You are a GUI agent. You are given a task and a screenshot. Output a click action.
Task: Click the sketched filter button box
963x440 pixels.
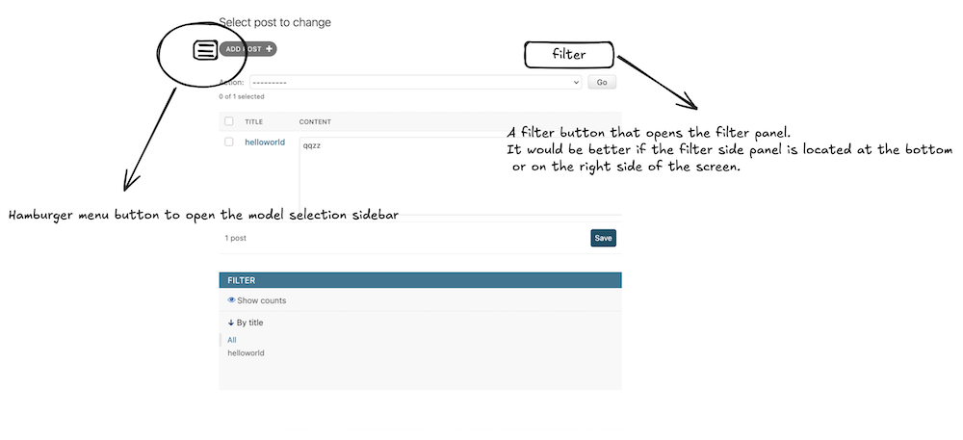tap(569, 55)
